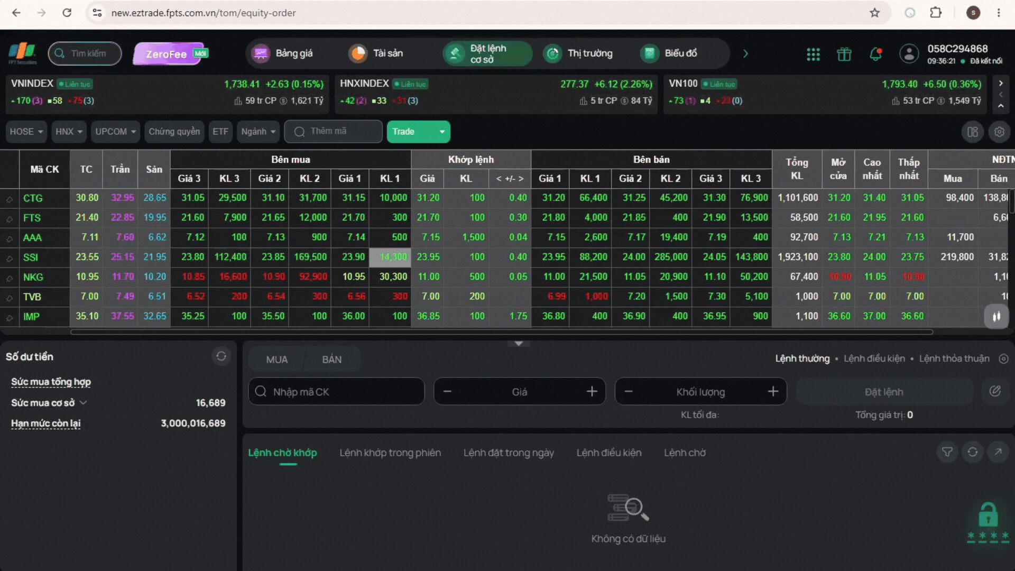
Task: Open the Trade watchlist dropdown arrow
Action: click(442, 132)
